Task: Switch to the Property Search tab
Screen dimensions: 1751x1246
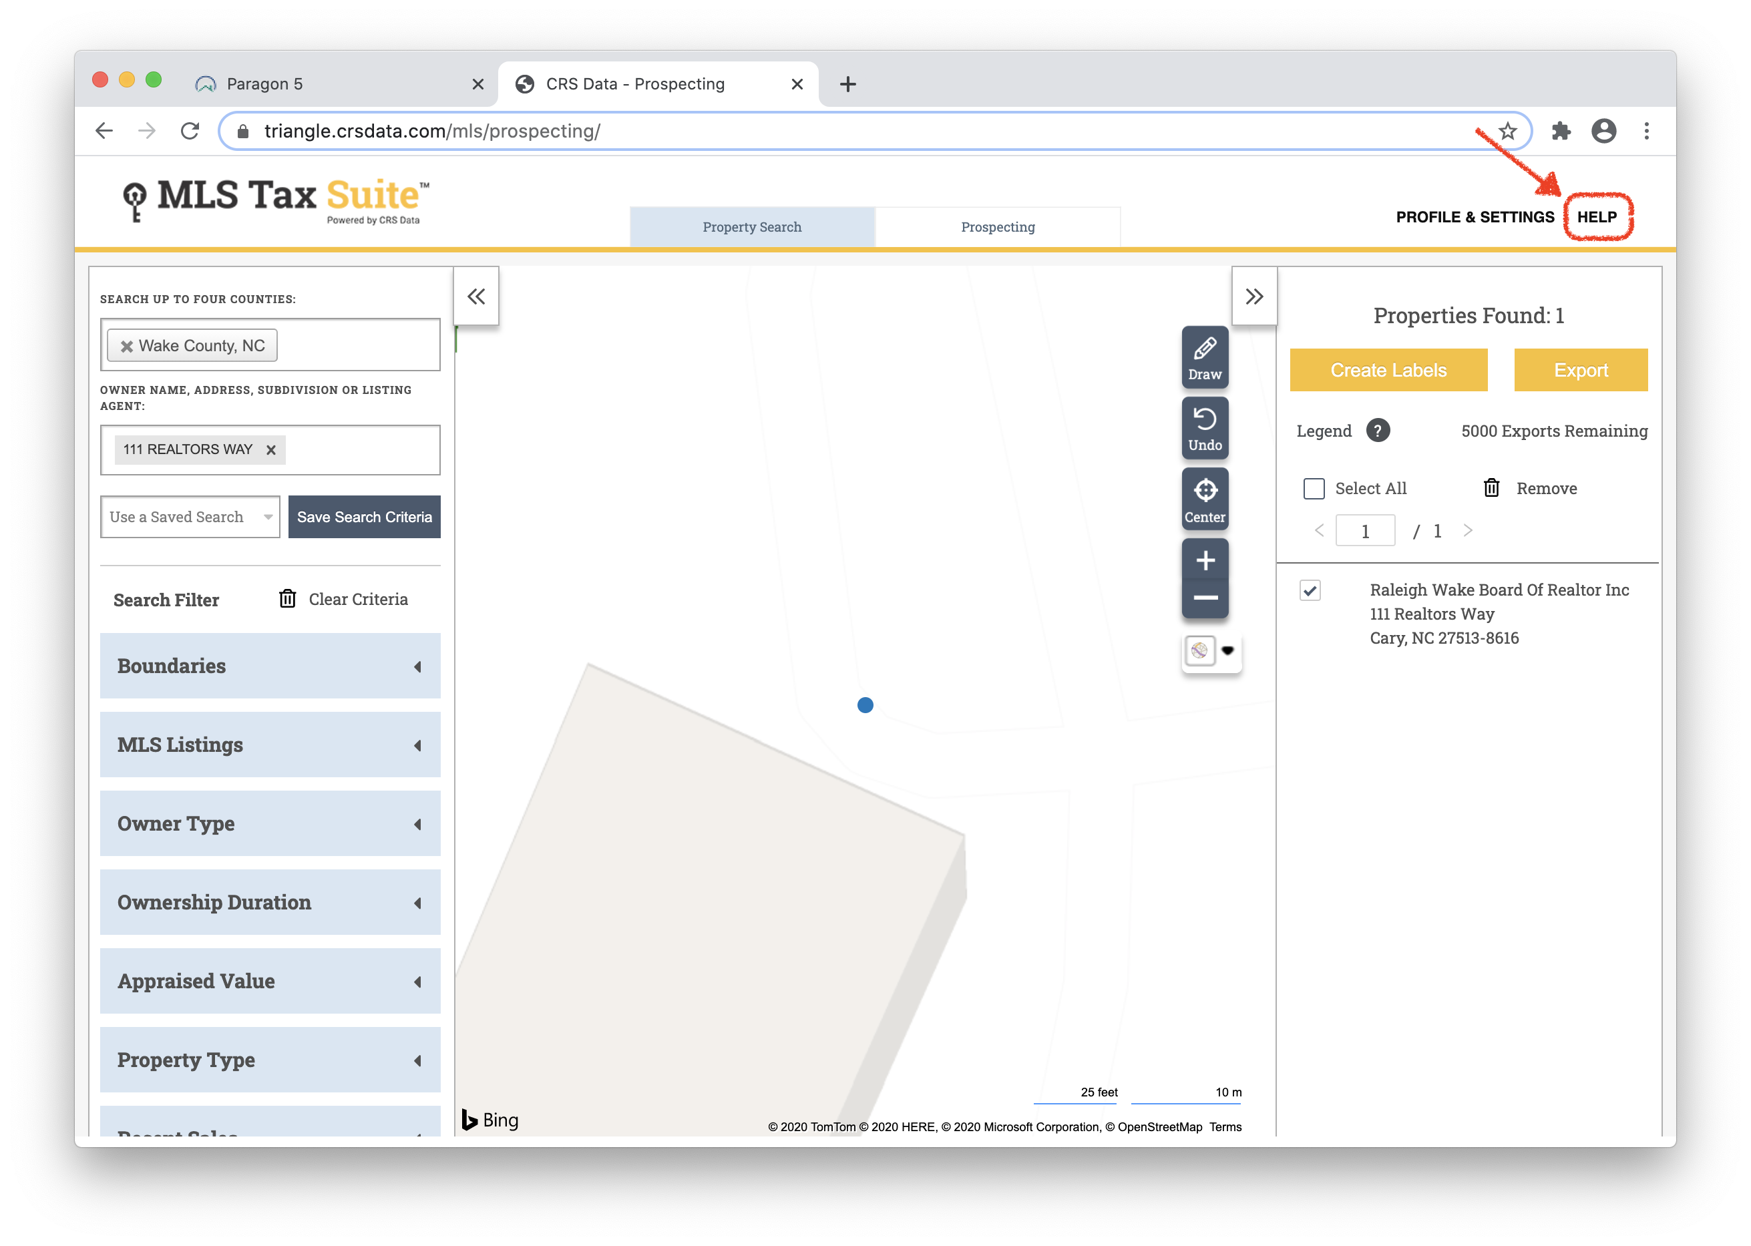Action: point(752,226)
